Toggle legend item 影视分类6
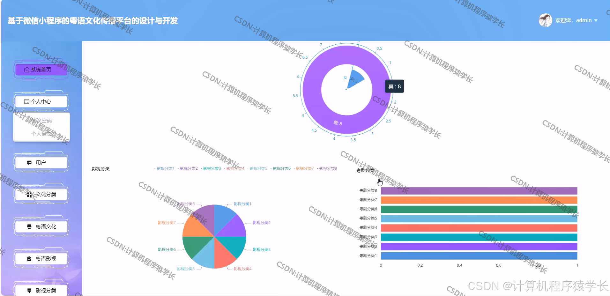Screen dimensions: 610x296 281,168
